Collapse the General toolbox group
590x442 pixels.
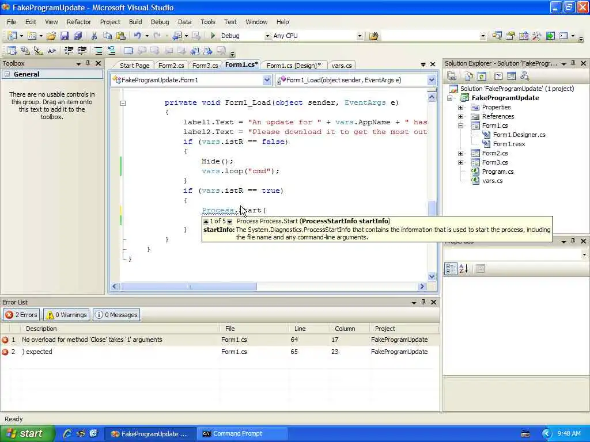click(x=7, y=74)
